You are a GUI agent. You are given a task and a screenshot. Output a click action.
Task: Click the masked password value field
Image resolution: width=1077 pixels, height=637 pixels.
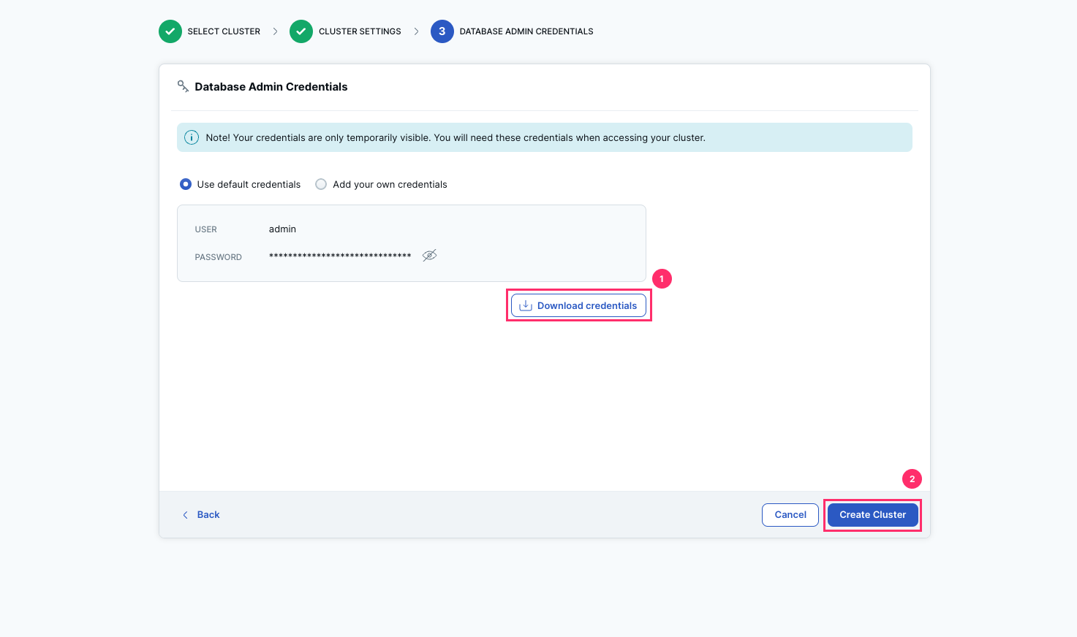340,255
